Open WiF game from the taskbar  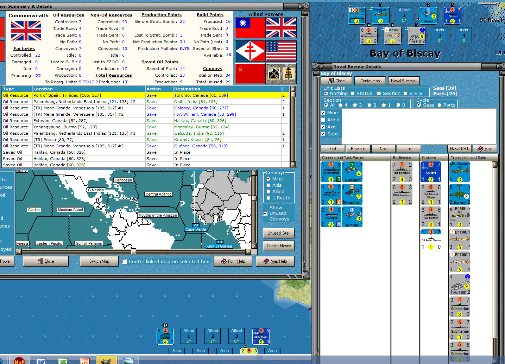tap(19, 360)
